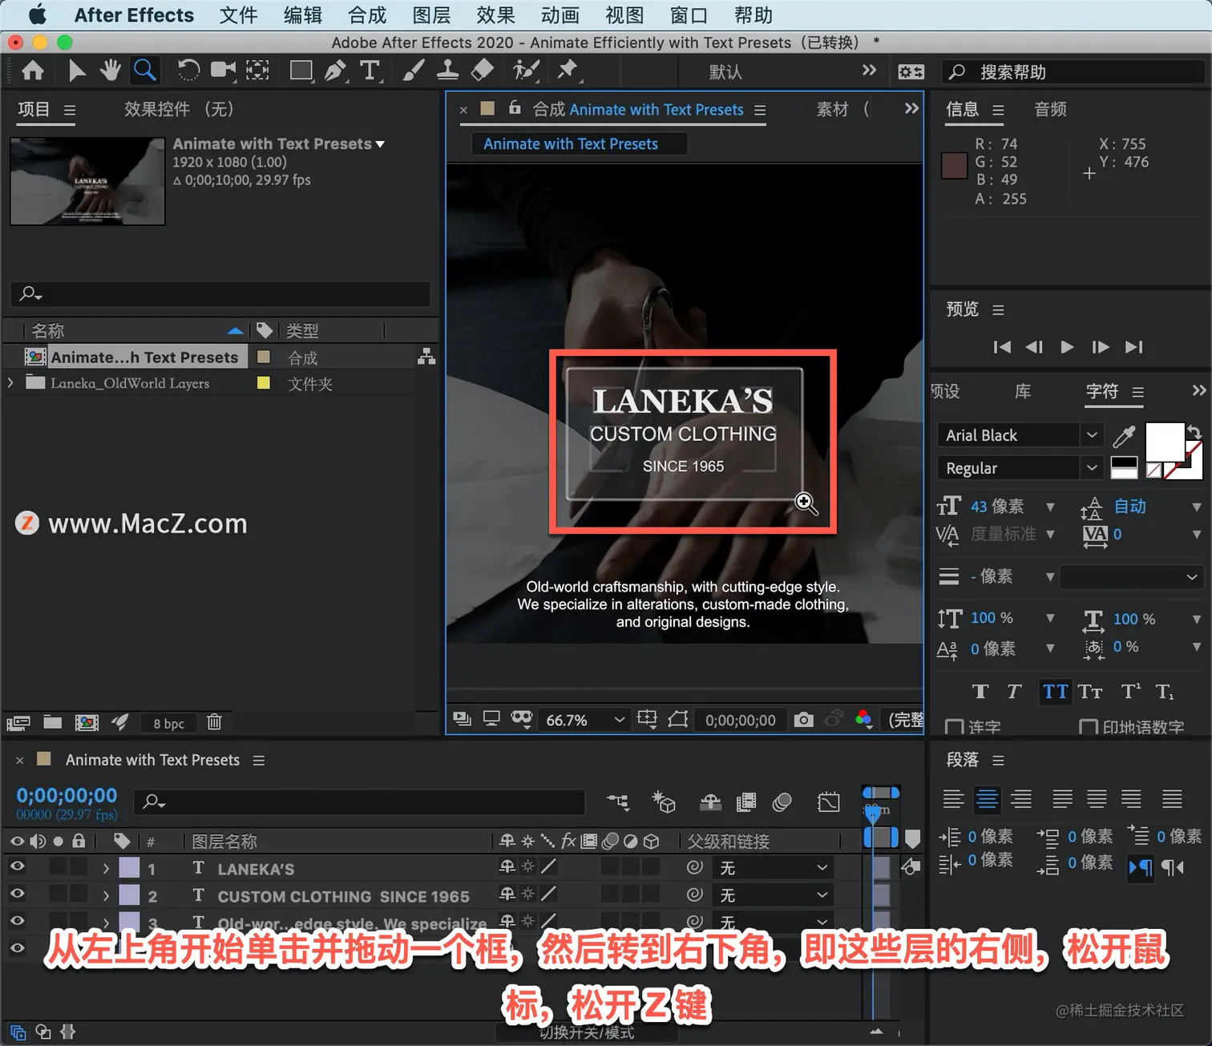Click the 切换开关/模式 toggle button
Image resolution: width=1212 pixels, height=1046 pixels.
click(x=587, y=1032)
